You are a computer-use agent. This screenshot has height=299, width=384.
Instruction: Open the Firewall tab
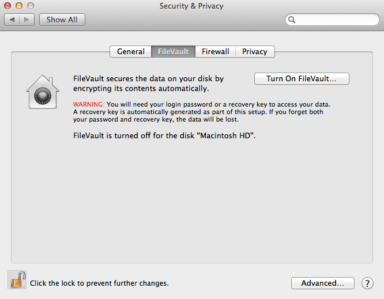pyautogui.click(x=216, y=51)
